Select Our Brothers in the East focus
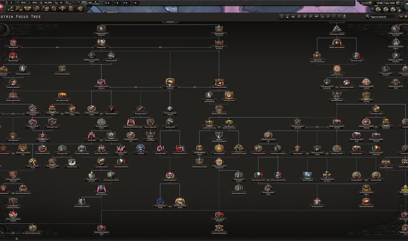Screen dimensions: 408x241 (82, 203)
